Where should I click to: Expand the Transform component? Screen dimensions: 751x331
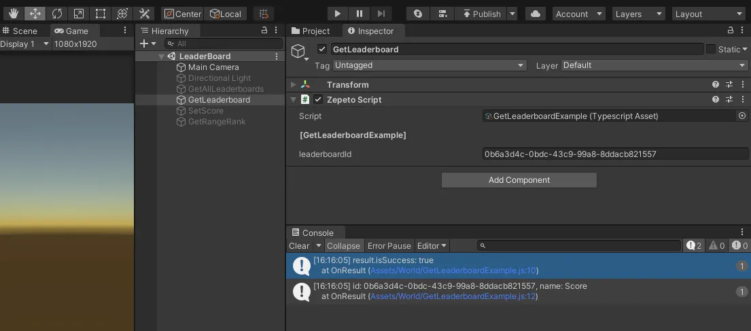pyautogui.click(x=294, y=85)
